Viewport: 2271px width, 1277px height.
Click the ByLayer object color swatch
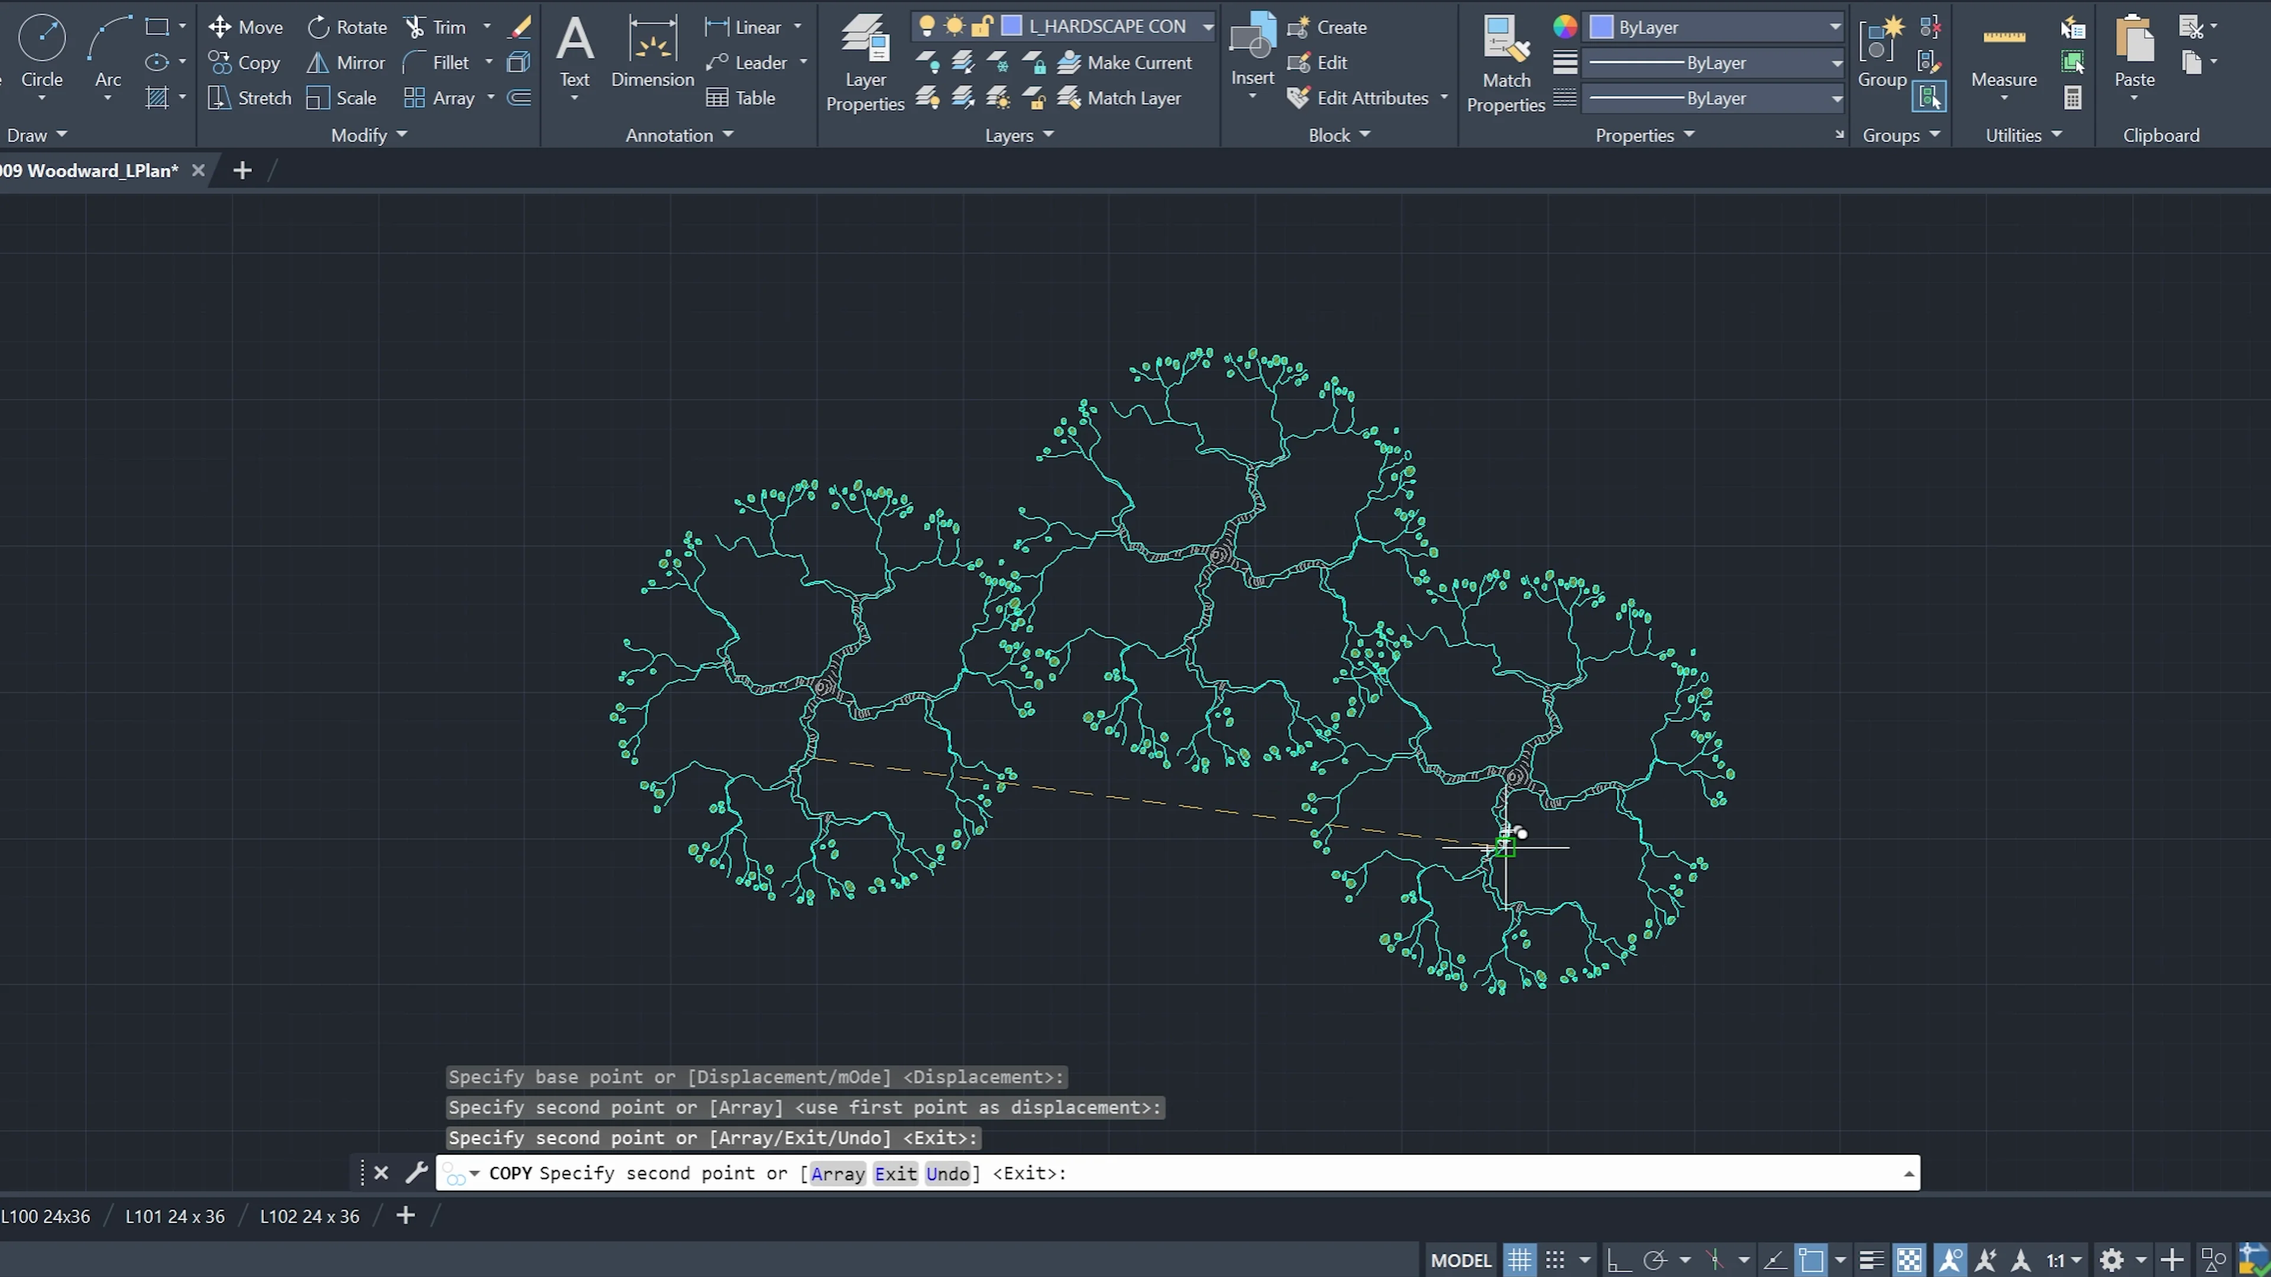[1601, 27]
